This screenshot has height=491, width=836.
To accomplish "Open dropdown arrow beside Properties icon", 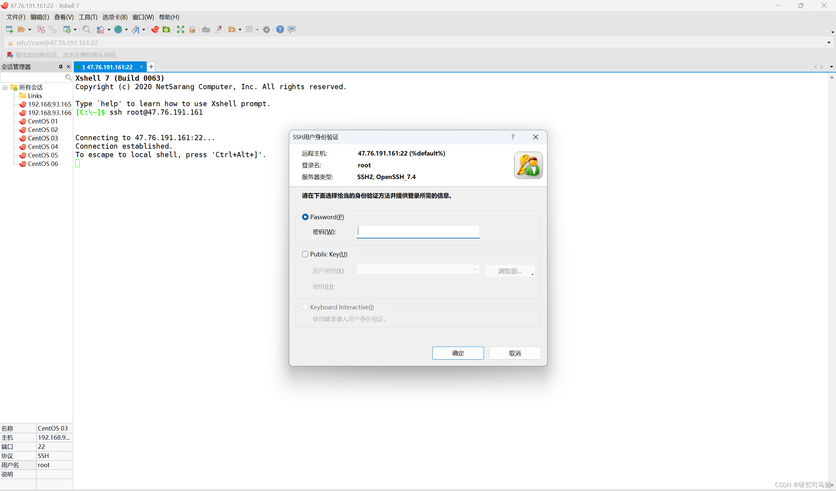I will tap(75, 30).
